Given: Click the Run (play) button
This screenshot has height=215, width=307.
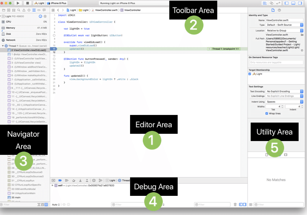Looking at the screenshot, I should (x=18, y=3).
